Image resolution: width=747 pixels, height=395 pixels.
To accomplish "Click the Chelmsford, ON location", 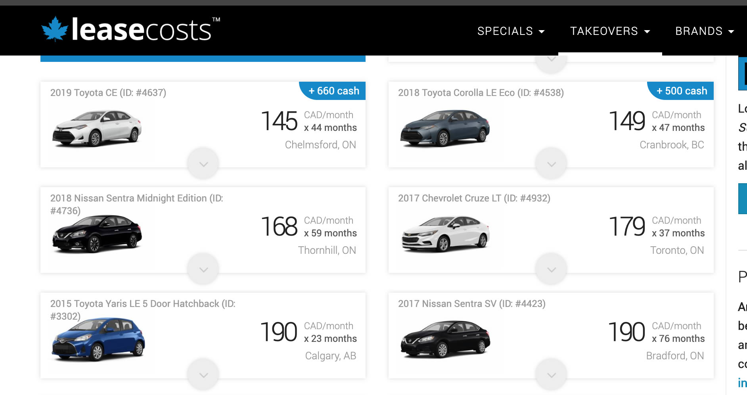I will [x=320, y=145].
